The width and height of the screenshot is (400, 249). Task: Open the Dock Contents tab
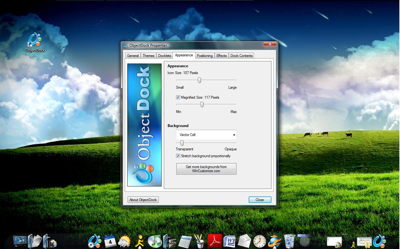(x=241, y=56)
